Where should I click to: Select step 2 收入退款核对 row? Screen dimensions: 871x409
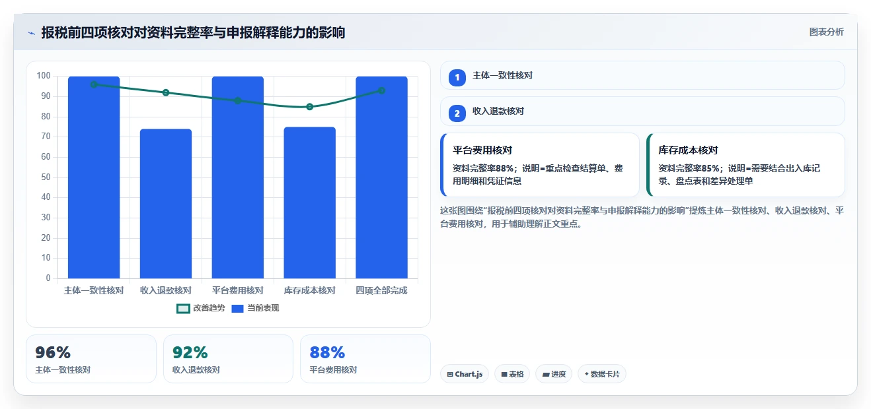pos(642,111)
